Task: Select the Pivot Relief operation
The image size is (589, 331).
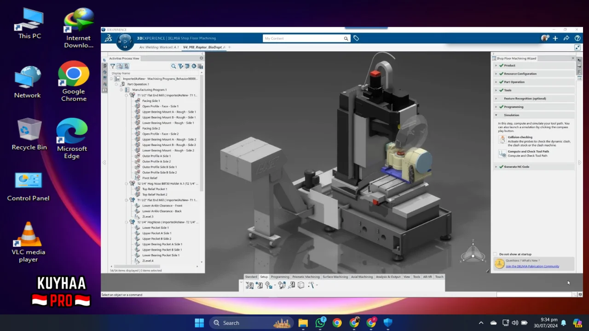Action: [x=150, y=178]
